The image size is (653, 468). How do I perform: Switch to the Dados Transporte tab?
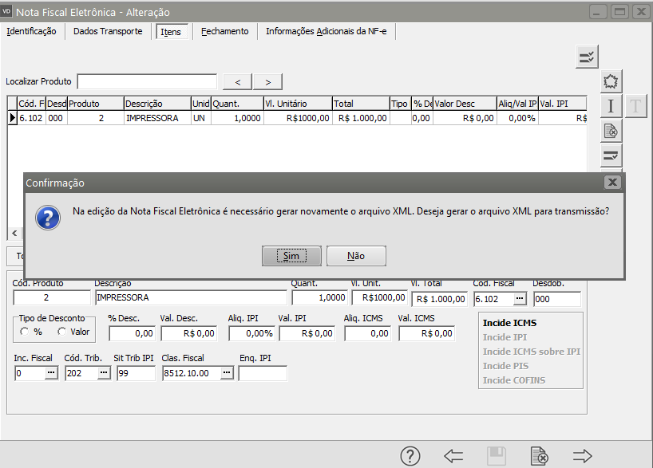pyautogui.click(x=108, y=31)
